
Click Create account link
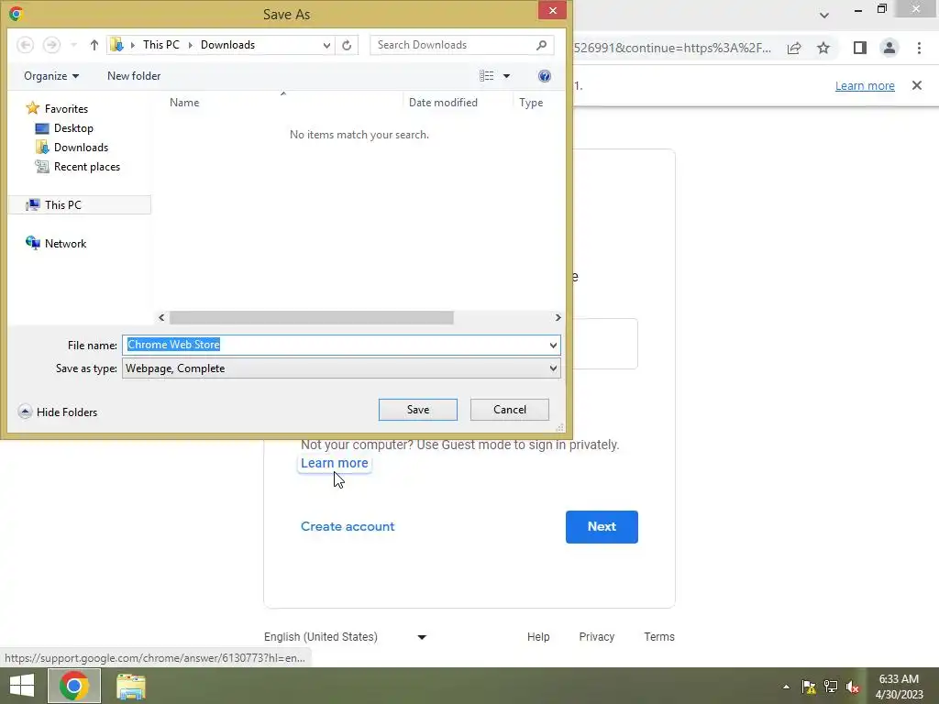coord(348,526)
